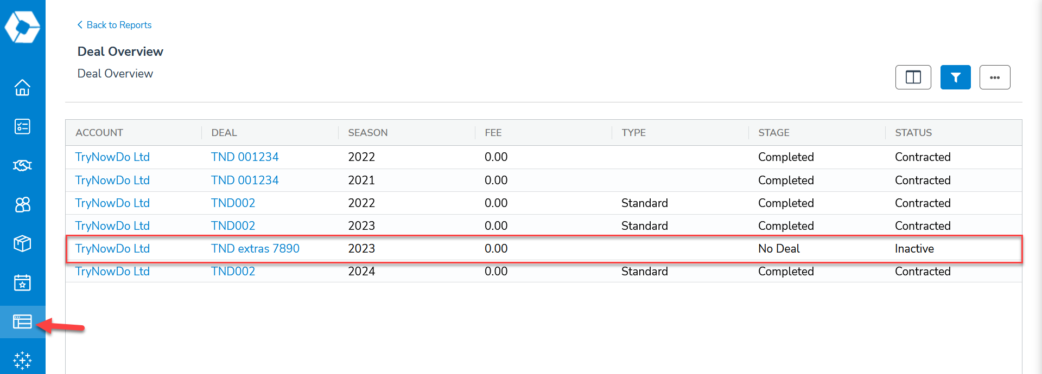Screen dimensions: 1042x374
Task: Click the ACCOUNT column header
Action: (99, 133)
